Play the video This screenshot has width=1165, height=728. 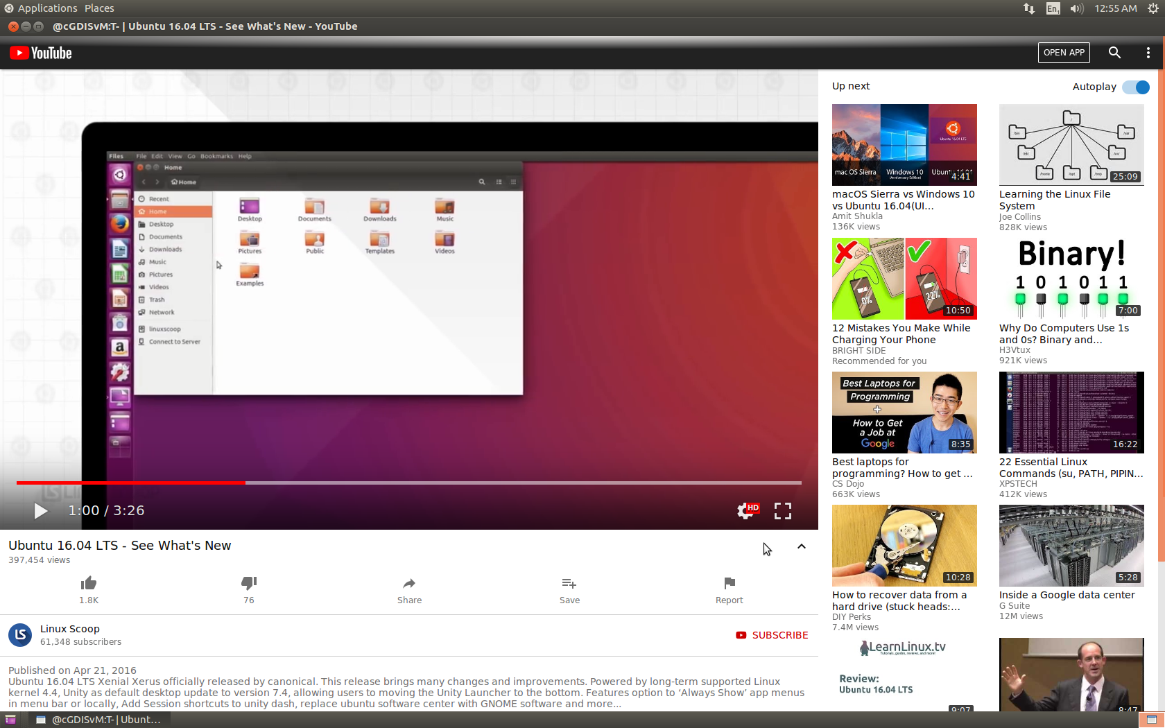tap(40, 511)
